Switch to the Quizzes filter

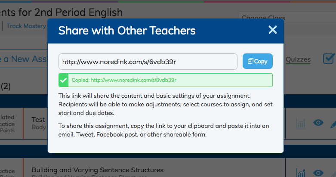(298, 59)
